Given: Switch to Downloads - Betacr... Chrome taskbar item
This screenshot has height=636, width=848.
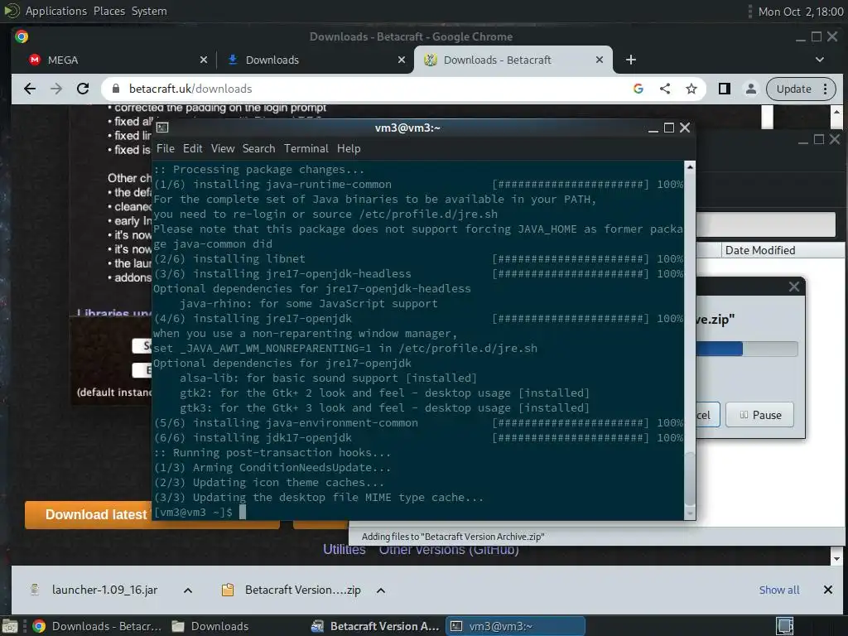Looking at the screenshot, I should pyautogui.click(x=98, y=626).
